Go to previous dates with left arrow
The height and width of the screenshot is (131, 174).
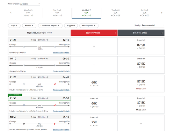pos(11,13)
